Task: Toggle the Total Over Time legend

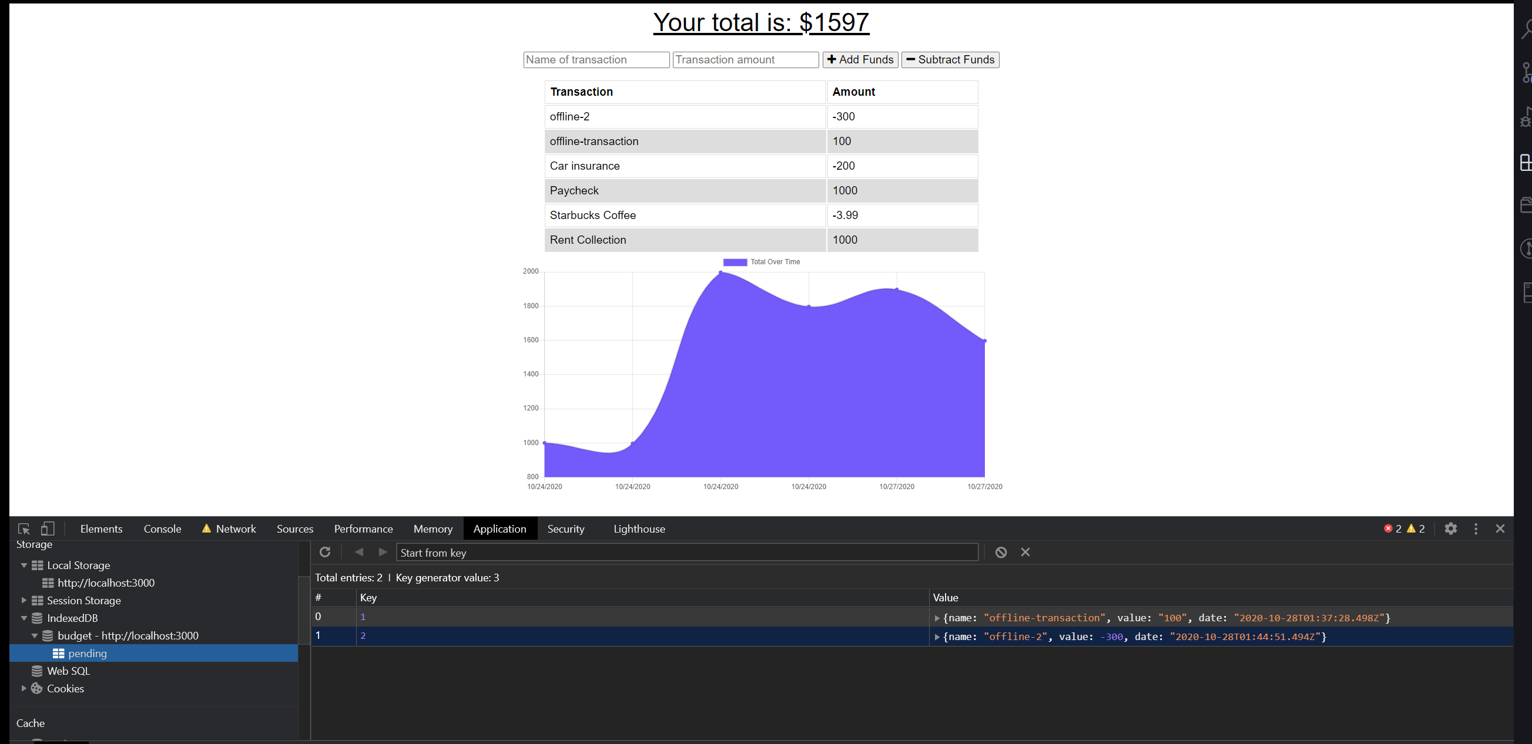Action: tap(761, 262)
